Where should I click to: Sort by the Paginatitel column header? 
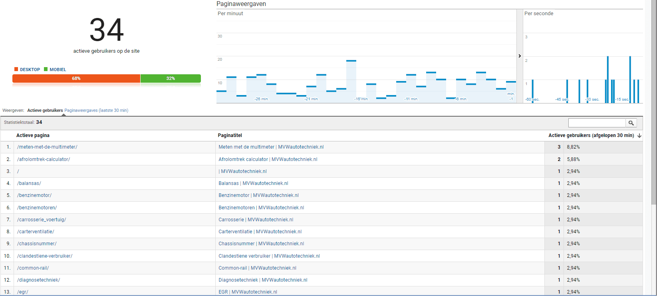click(230, 135)
